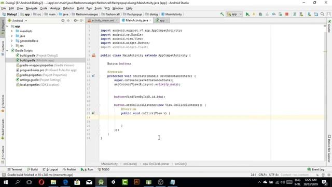Viewport: 332px width, 187px height.
Task: Open the Android view selector dropdown
Action: pos(18,21)
